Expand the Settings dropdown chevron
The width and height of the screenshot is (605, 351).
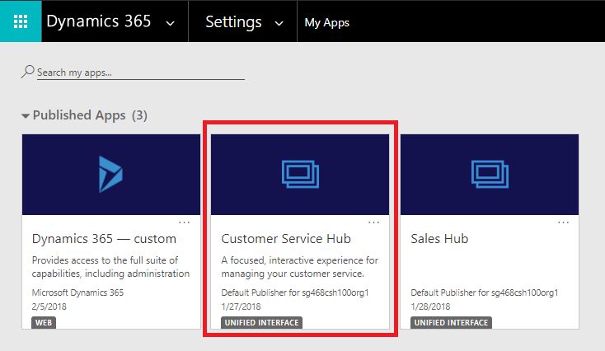pyautogui.click(x=279, y=23)
